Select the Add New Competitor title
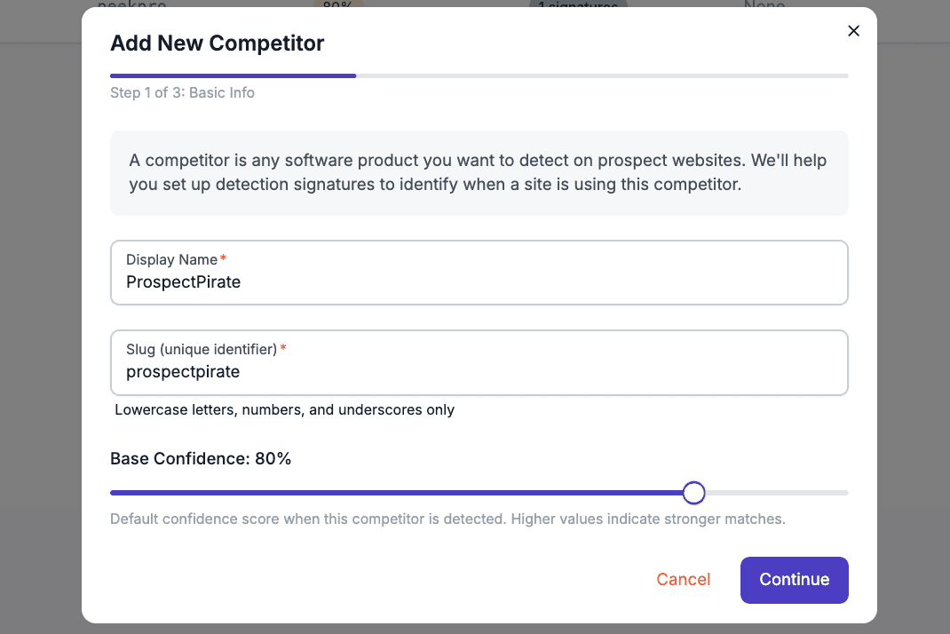Image resolution: width=950 pixels, height=634 pixels. (217, 43)
